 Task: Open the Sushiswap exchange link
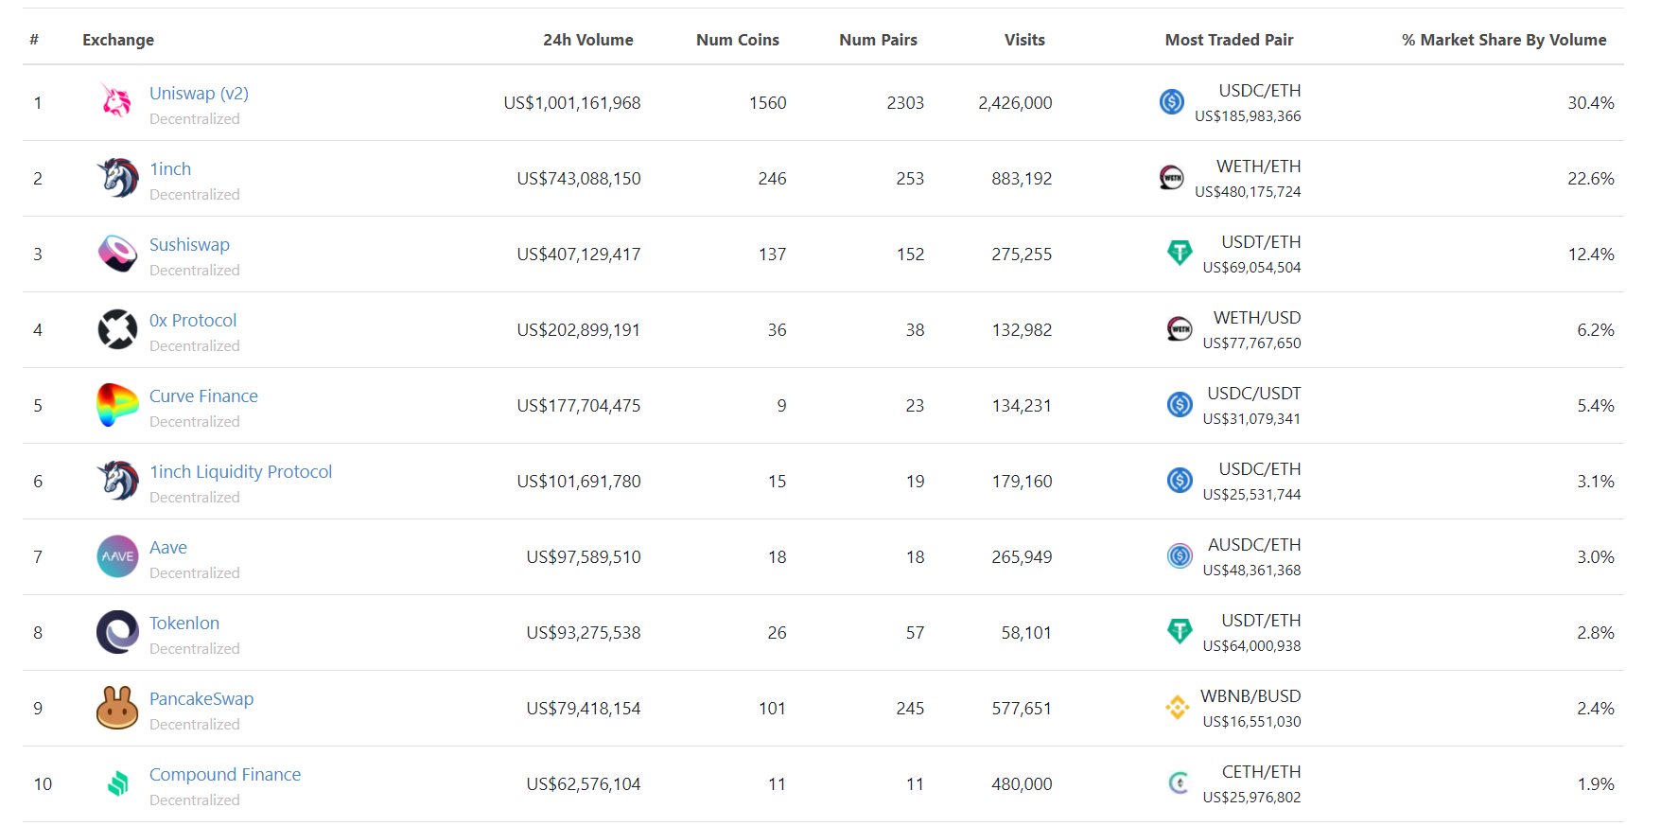pos(189,244)
